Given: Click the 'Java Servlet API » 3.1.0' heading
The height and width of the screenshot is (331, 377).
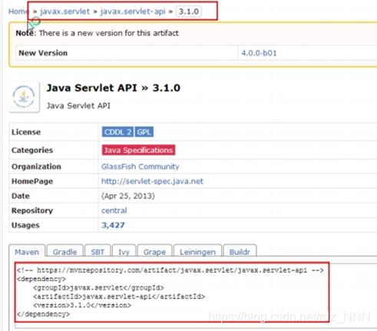Looking at the screenshot, I should click(113, 88).
